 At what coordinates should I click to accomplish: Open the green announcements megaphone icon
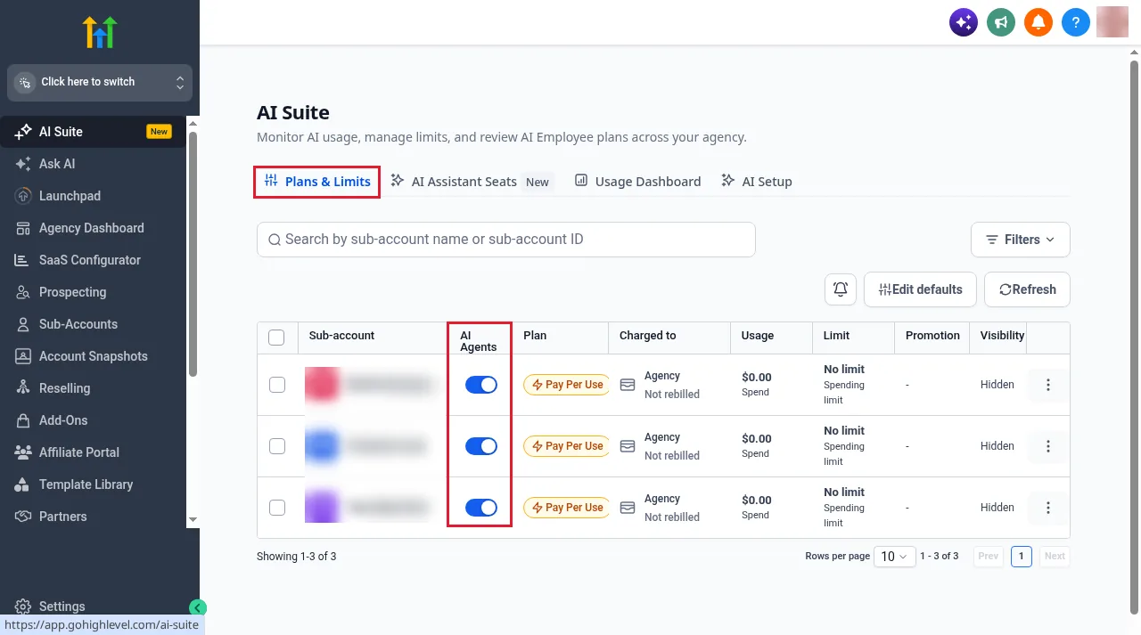tap(1001, 22)
